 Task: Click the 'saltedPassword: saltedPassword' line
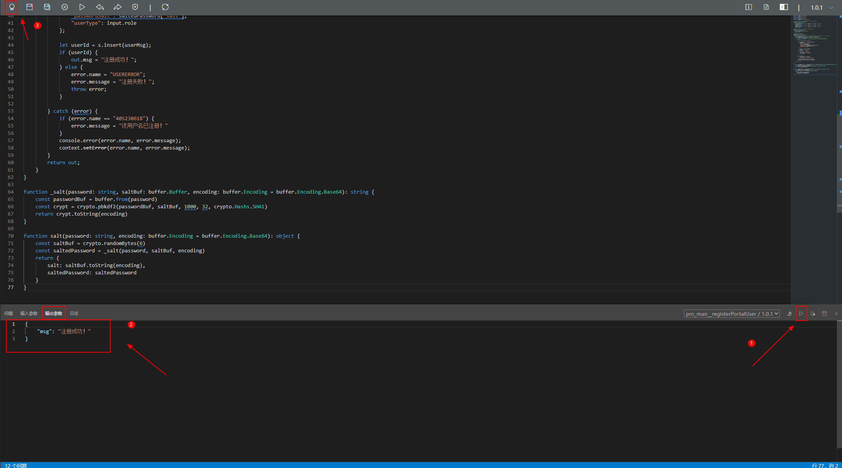tap(92, 272)
